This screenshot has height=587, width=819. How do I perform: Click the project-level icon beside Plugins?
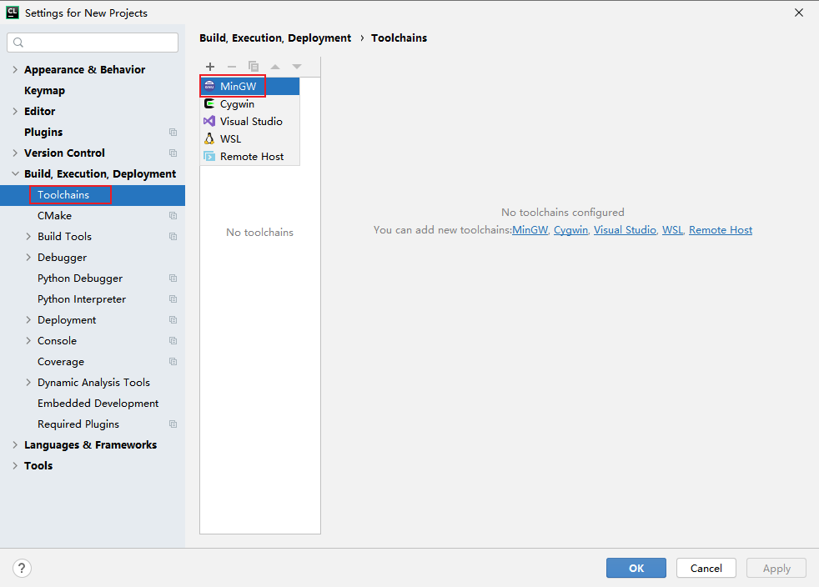pyautogui.click(x=173, y=133)
